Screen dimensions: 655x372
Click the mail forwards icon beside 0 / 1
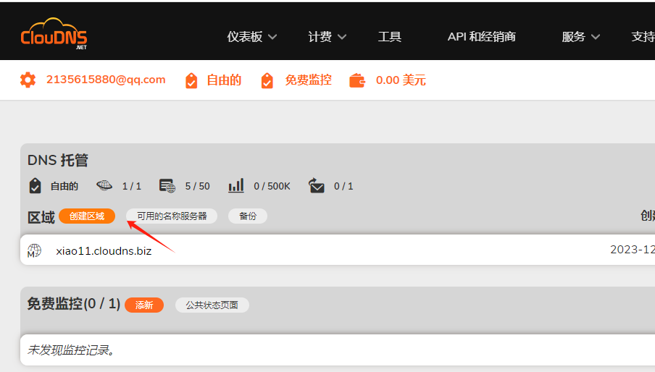[x=316, y=185]
